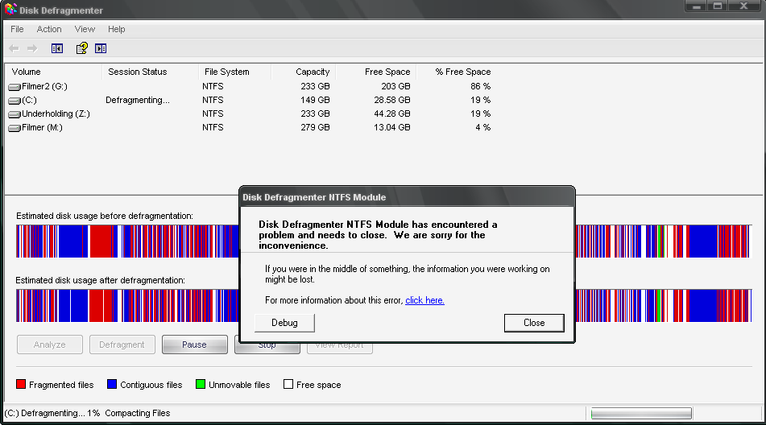Open the Action menu
The width and height of the screenshot is (766, 425).
click(49, 29)
